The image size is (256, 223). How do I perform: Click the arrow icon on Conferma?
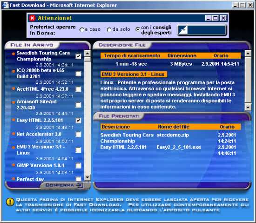pos(80,185)
